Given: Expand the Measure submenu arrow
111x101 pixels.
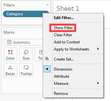Looking at the screenshot, I should [x=98, y=83].
